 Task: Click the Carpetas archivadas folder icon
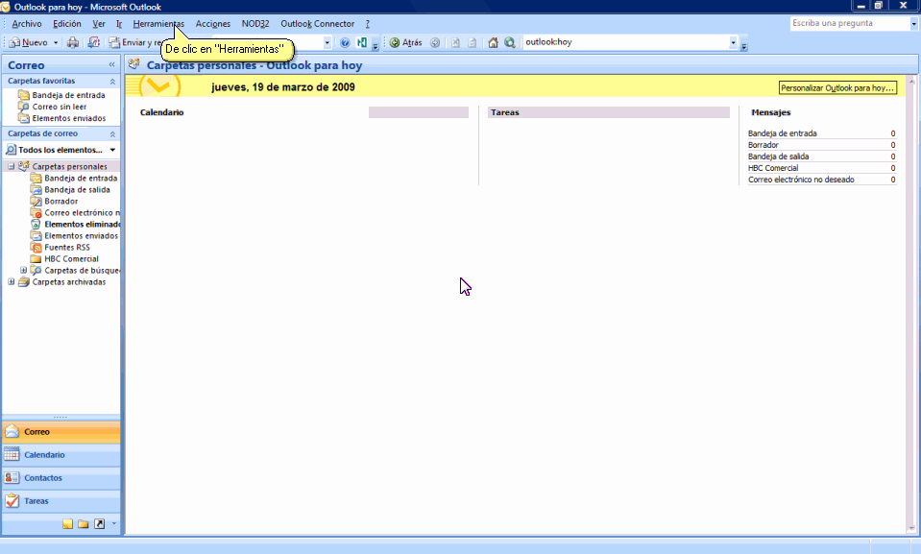(x=23, y=282)
